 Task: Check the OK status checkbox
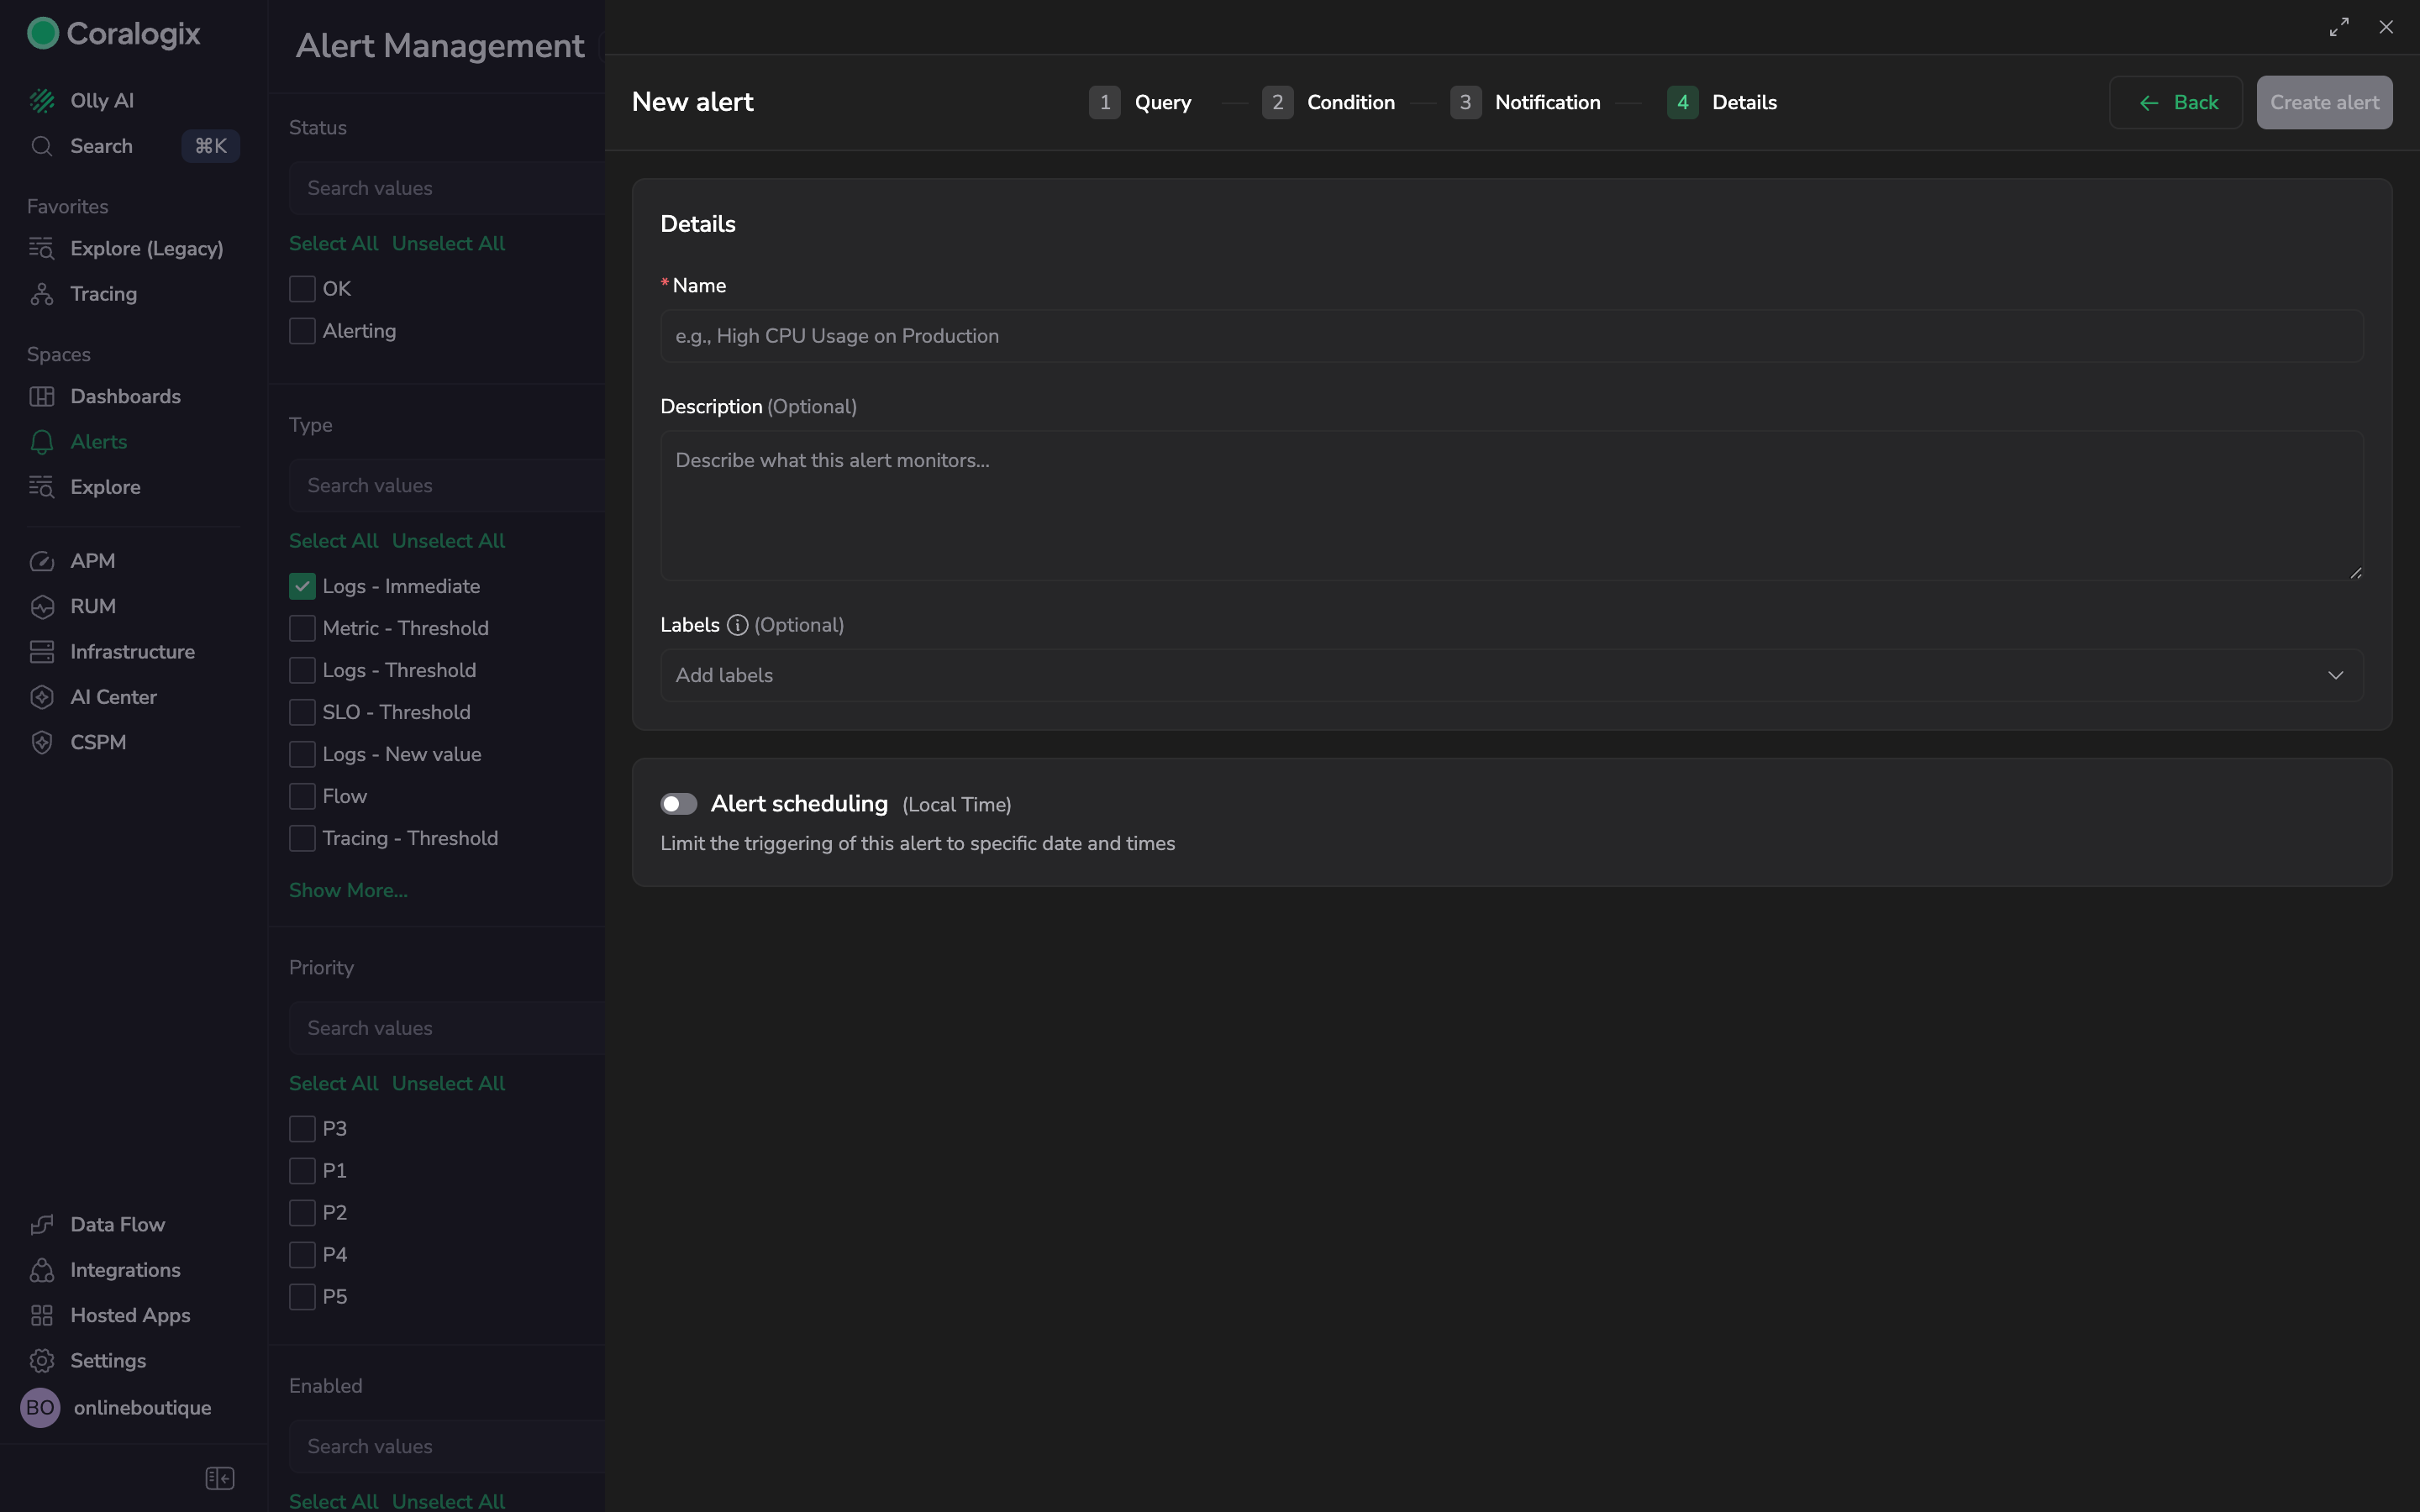point(302,289)
